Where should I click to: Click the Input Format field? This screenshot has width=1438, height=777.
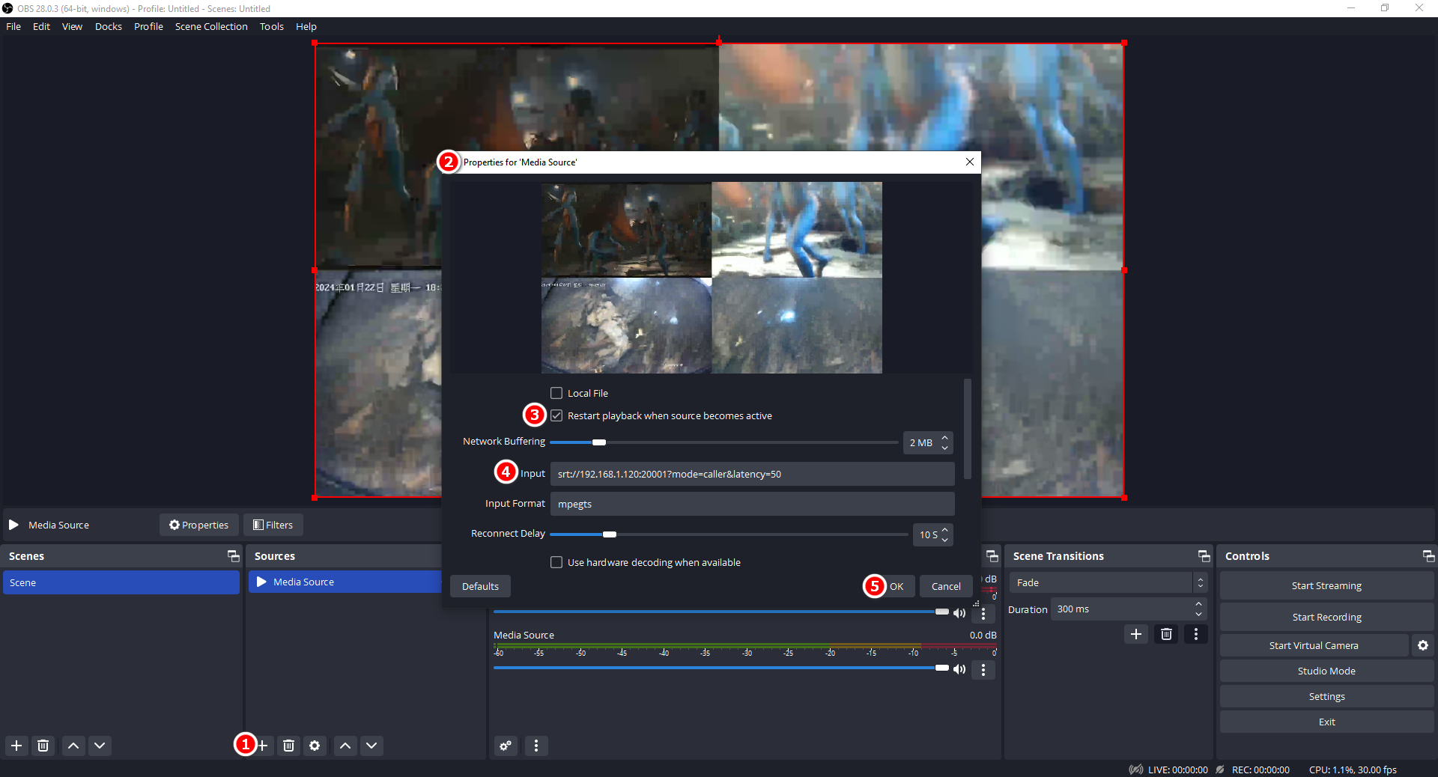[752, 504]
